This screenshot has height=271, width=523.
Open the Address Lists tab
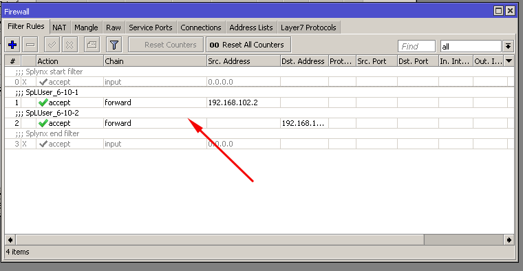pos(250,28)
